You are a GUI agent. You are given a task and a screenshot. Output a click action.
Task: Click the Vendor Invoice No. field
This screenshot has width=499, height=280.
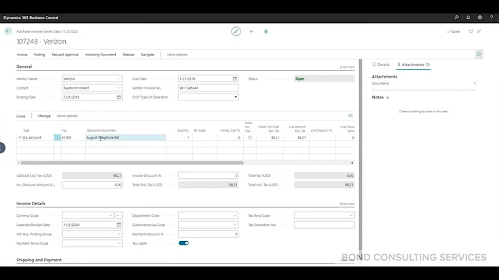tap(208, 88)
